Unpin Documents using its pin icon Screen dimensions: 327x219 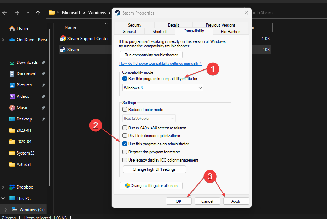[x=43, y=74]
